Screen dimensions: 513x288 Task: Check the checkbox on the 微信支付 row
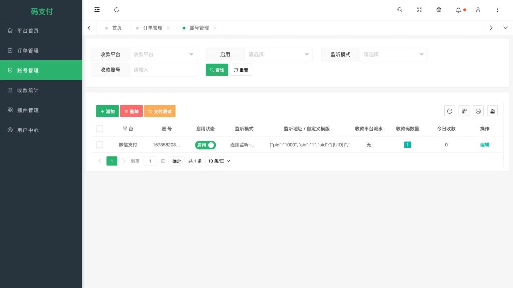pos(100,145)
